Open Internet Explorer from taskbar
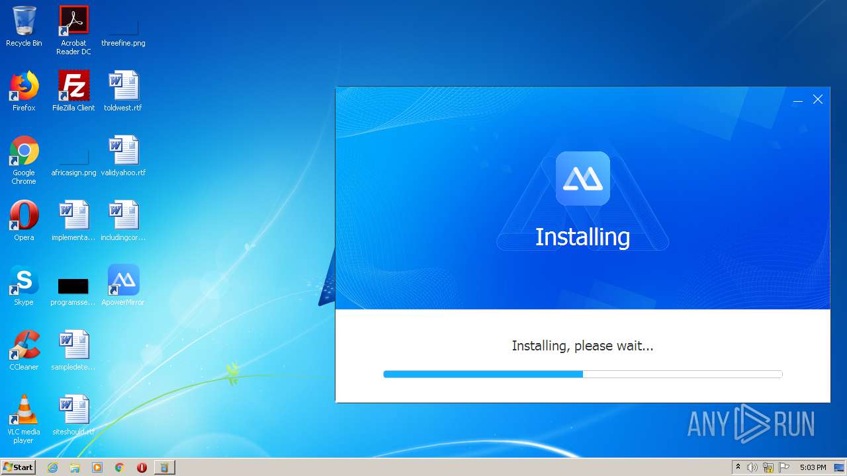Screen dimensions: 847x476 [x=53, y=467]
